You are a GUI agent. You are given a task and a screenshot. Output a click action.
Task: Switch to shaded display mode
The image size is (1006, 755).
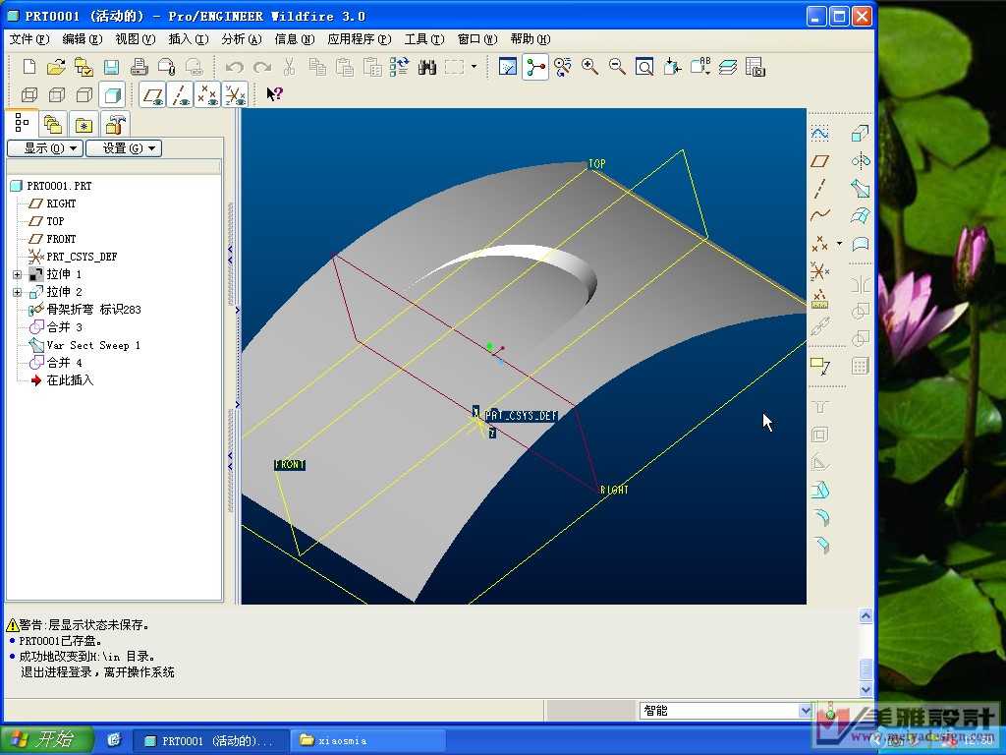pyautogui.click(x=112, y=95)
